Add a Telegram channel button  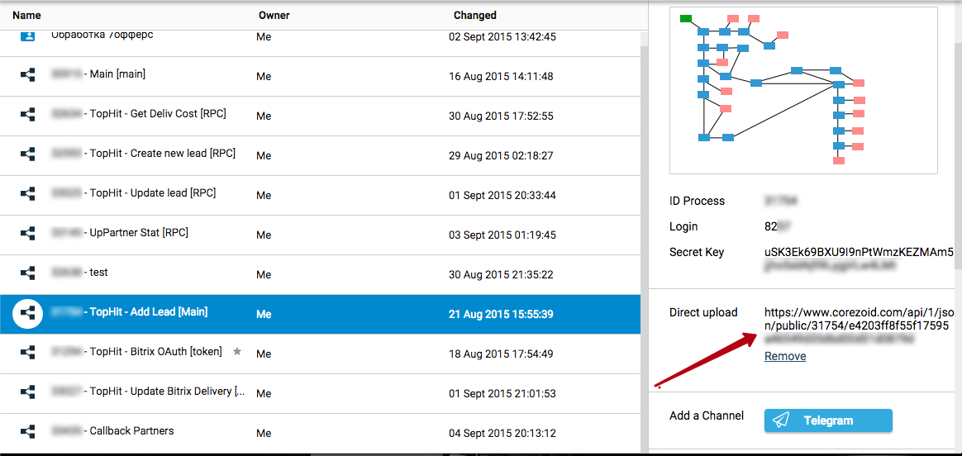(x=827, y=420)
